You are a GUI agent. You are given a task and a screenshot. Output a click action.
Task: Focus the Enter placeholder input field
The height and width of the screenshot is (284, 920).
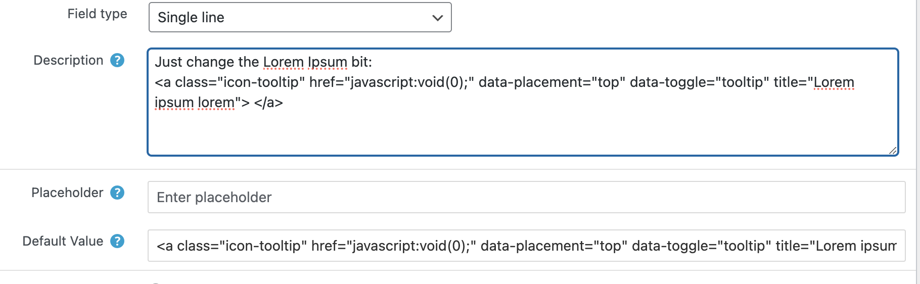(x=526, y=197)
